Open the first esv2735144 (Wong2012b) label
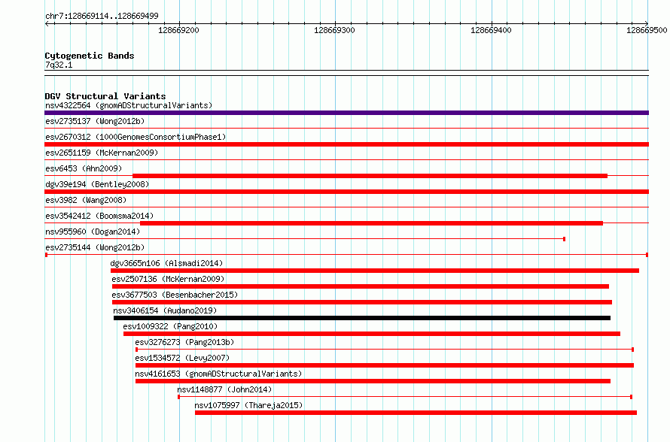Screen dimensions: 670x442 [x=95, y=247]
